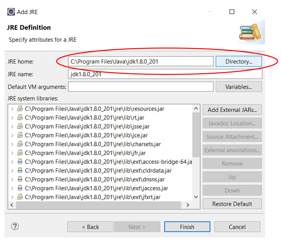281x242 pixels.
Task: Click the jar icon beside rt.jar
Action: 20,118
